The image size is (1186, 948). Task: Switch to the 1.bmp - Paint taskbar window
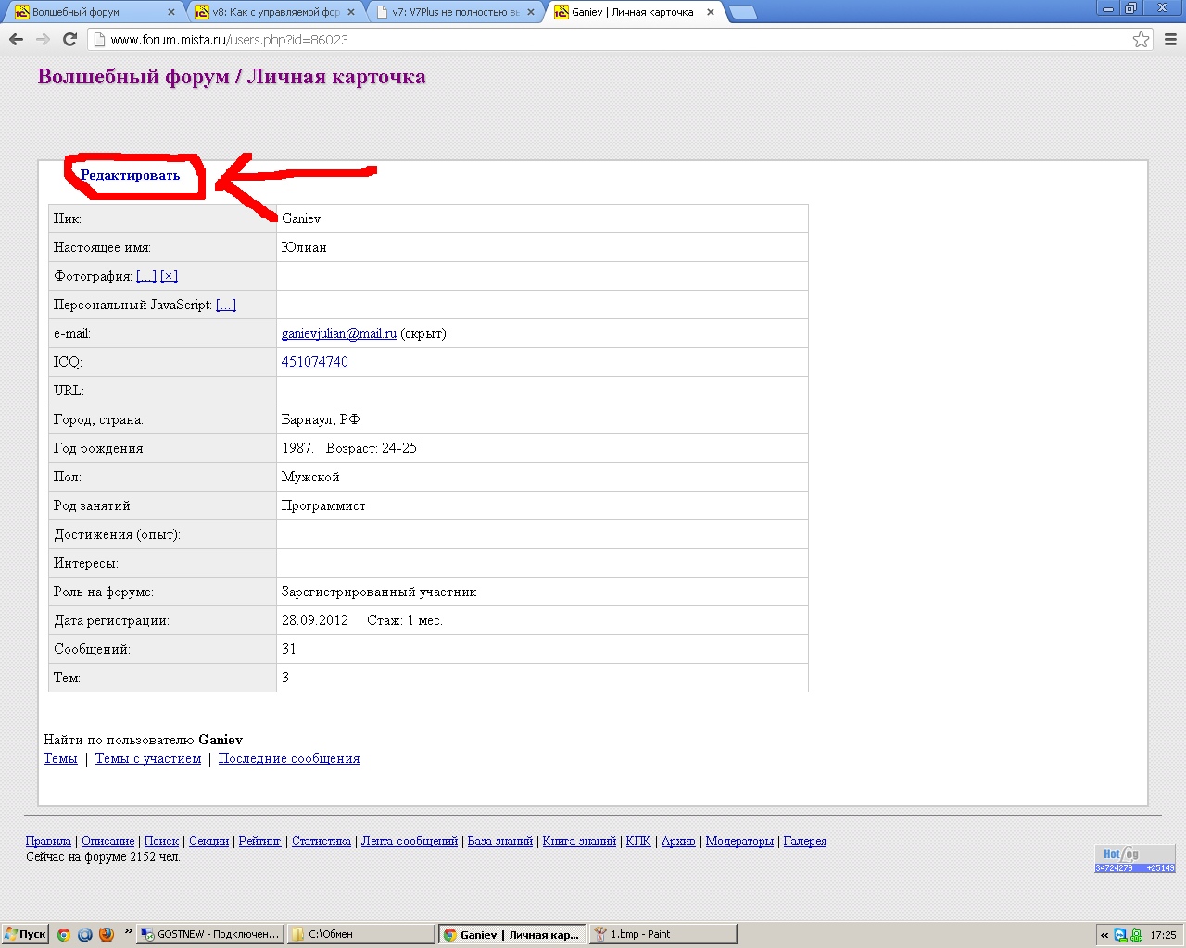[662, 934]
